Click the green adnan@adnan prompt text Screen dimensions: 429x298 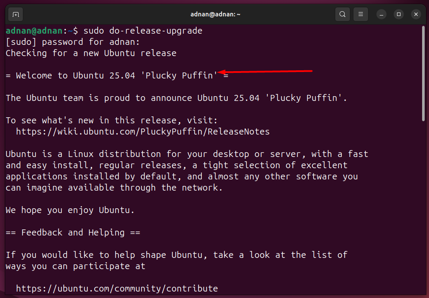pos(34,31)
